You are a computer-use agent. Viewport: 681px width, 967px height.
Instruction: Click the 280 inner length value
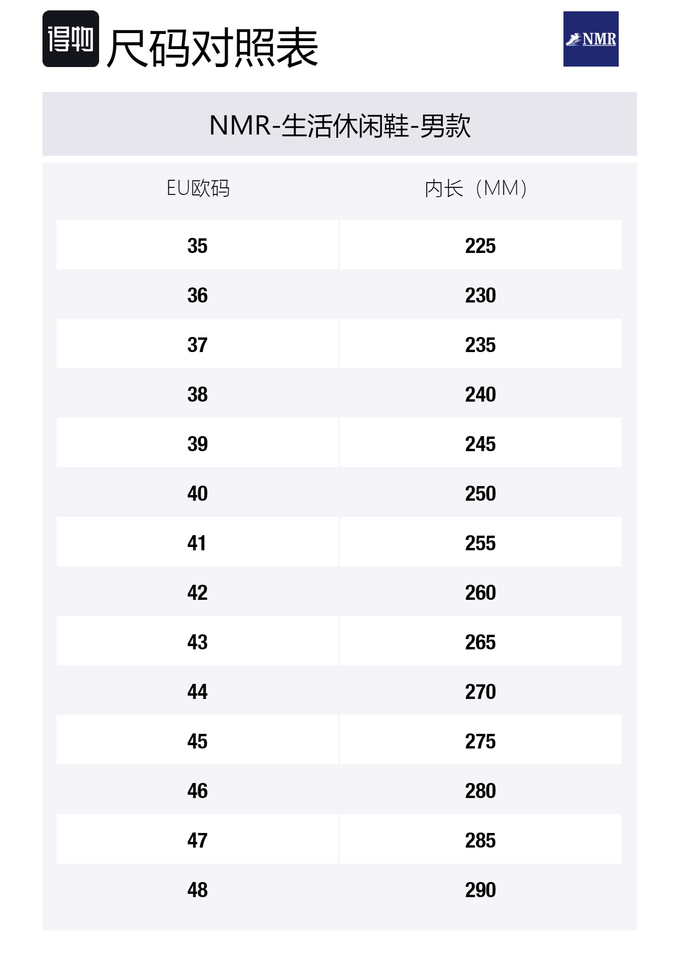pos(480,790)
